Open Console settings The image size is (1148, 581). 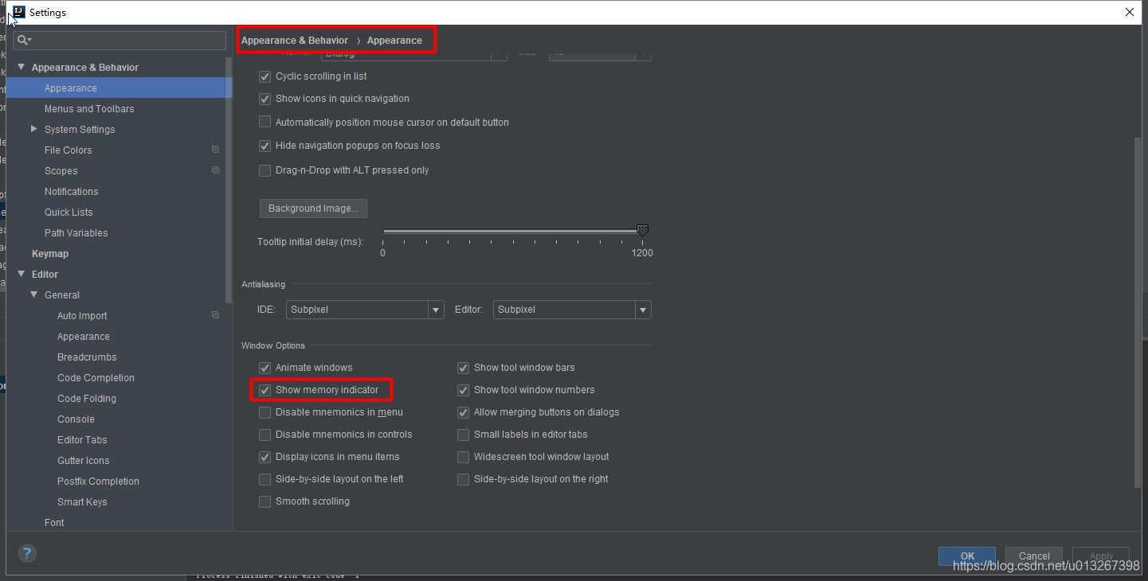click(x=76, y=419)
